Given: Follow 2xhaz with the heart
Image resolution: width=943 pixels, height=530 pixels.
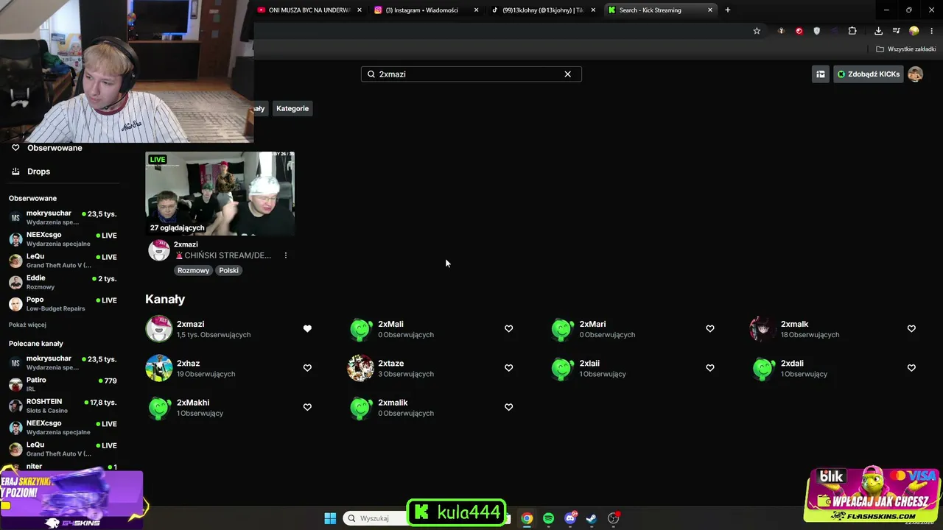Looking at the screenshot, I should pyautogui.click(x=307, y=368).
